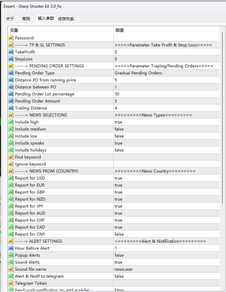The height and width of the screenshot is (292, 226).
Task: Click the vertical scrollbar of the parameters list
Action: pyautogui.click(x=222, y=118)
